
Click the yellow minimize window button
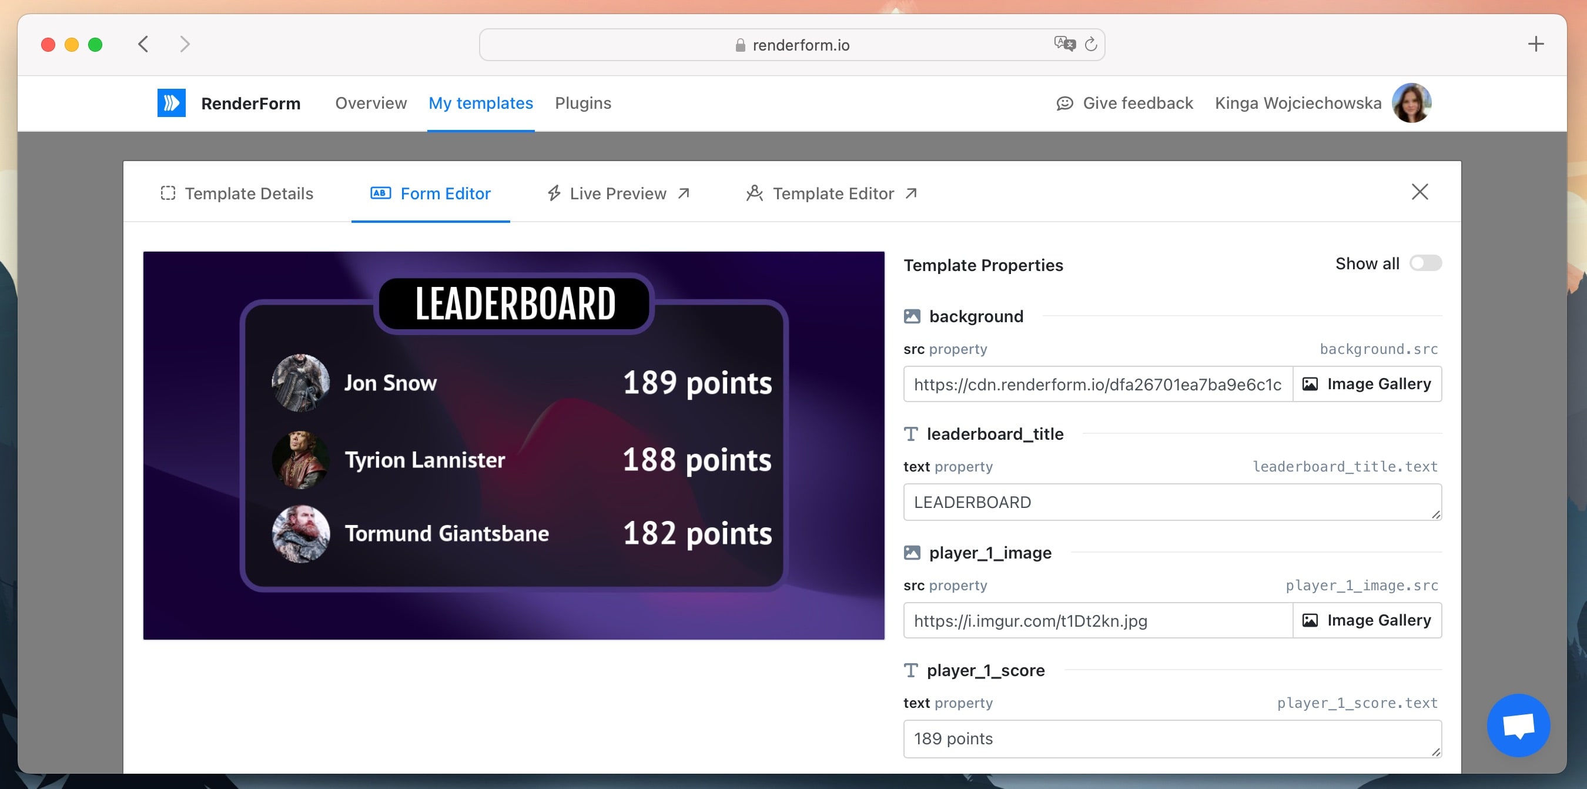point(72,44)
